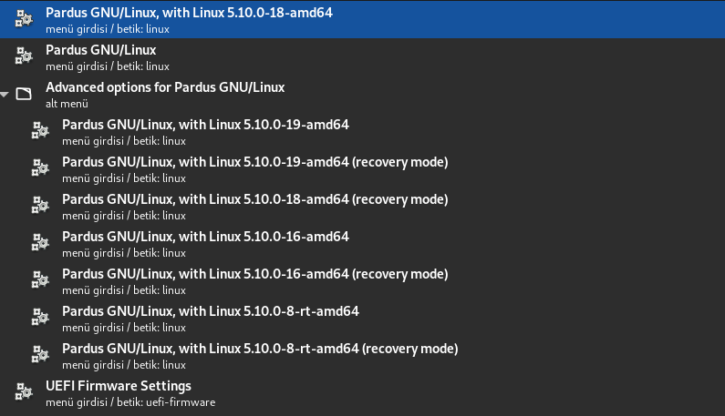Click gear icon for 5.10.0-19-amd64 recovery mode
725x416 pixels.
pos(40,168)
